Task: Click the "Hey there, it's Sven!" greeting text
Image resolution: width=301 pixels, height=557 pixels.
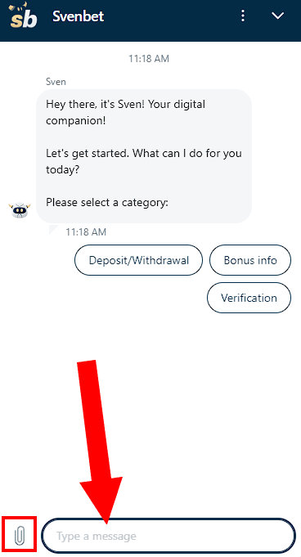Action: point(96,105)
